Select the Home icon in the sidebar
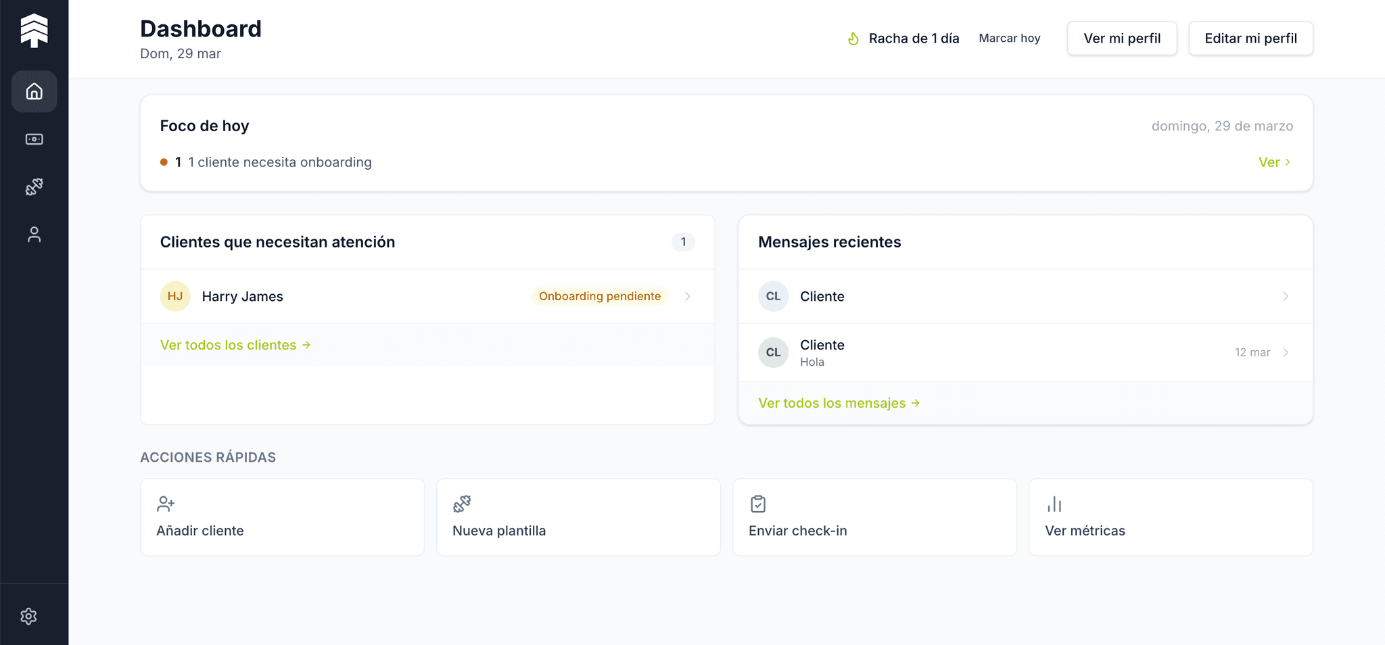This screenshot has width=1385, height=645. [x=34, y=91]
